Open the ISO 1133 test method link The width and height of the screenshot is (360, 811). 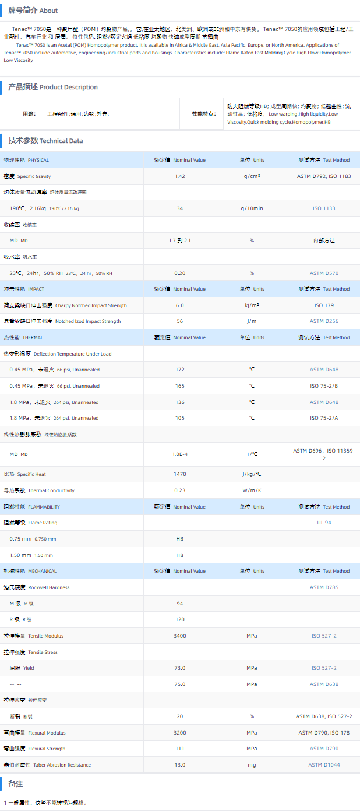click(x=324, y=208)
